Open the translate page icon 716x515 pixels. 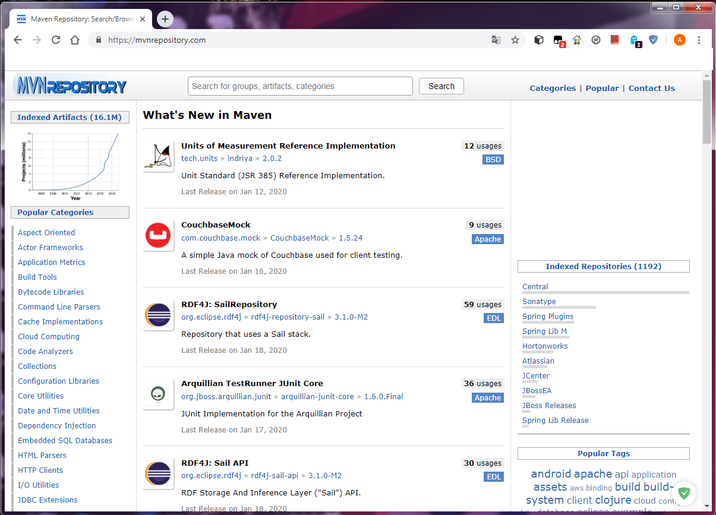coord(496,40)
